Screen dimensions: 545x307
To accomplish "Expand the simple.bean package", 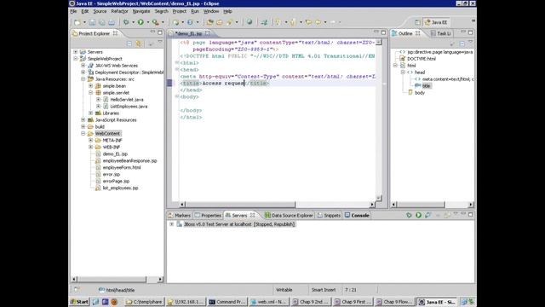I will tap(91, 85).
